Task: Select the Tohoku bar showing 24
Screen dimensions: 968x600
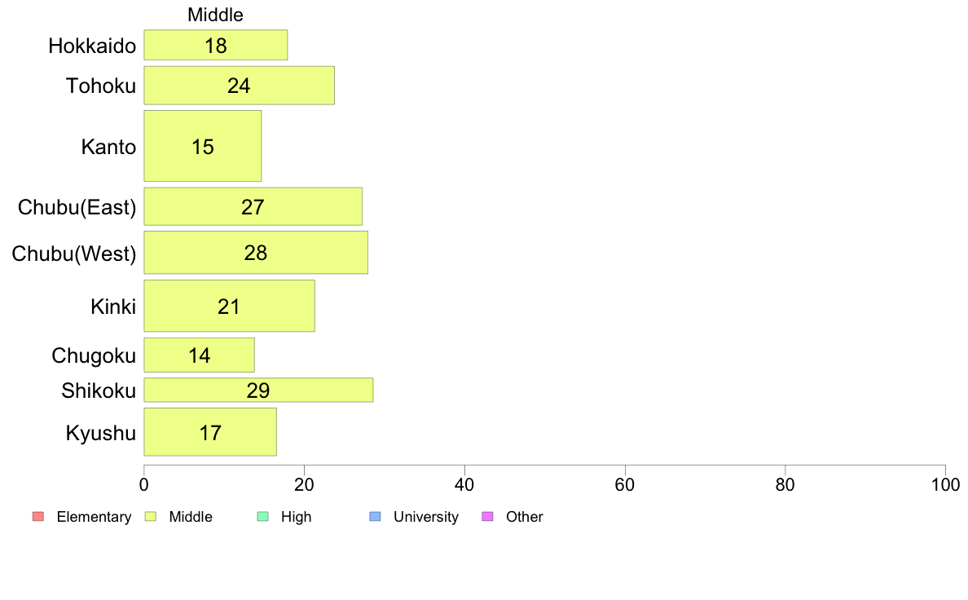Action: click(x=239, y=86)
